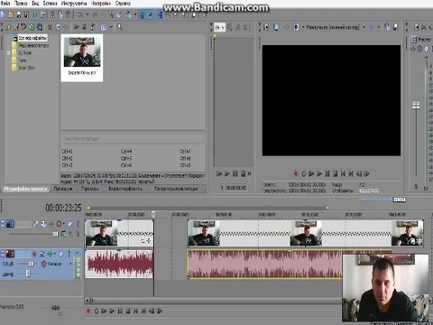
Task: Click the Save project floppy icon
Action: pos(19,14)
